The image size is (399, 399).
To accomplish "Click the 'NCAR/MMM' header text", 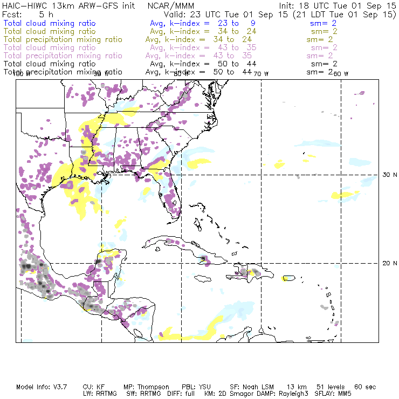I will 171,5.
